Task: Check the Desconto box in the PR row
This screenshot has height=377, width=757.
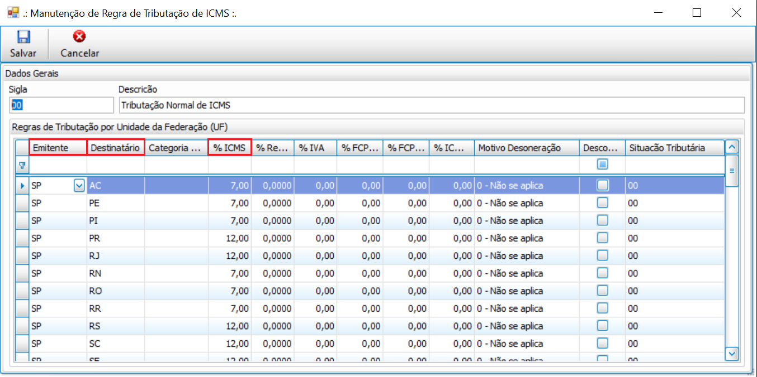Action: tap(603, 238)
